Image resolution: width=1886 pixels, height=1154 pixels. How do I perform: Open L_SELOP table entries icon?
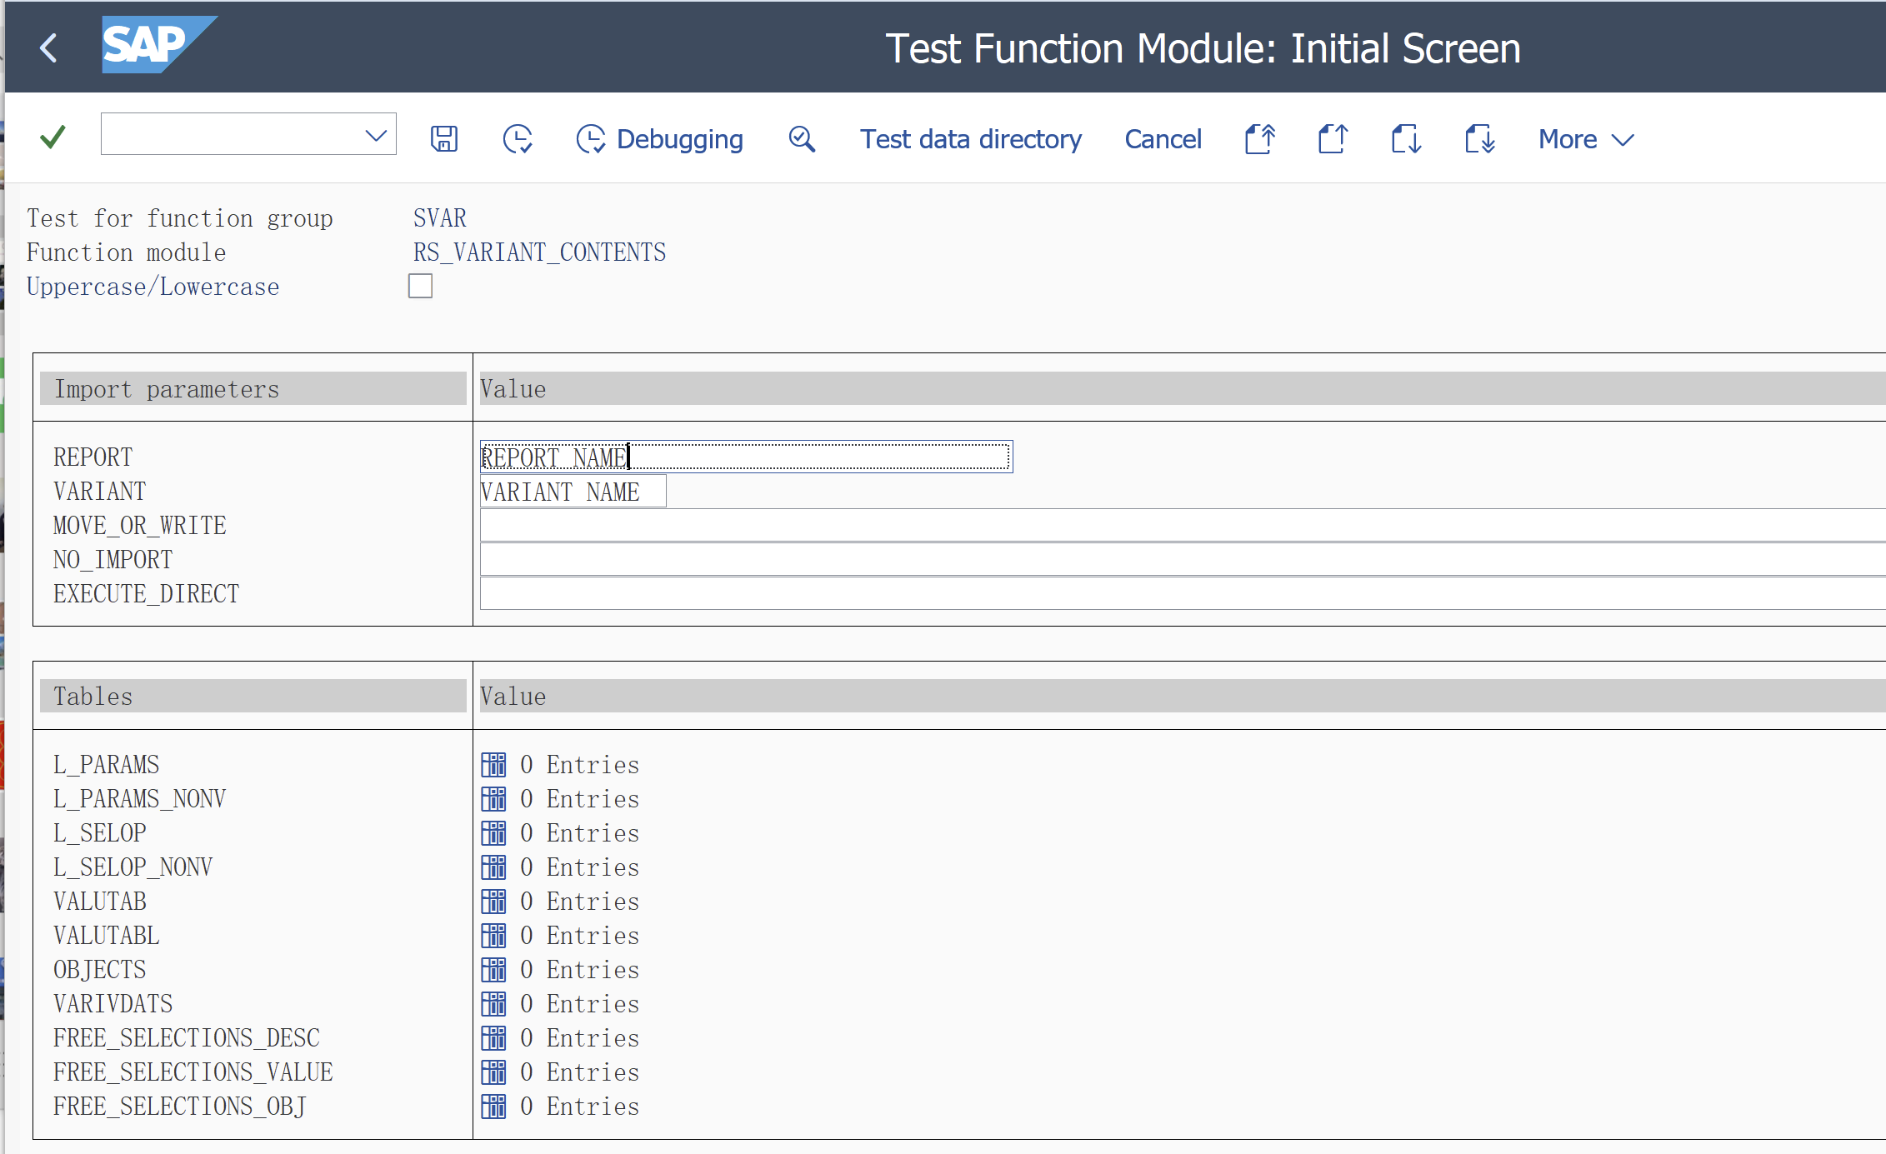tap(493, 832)
